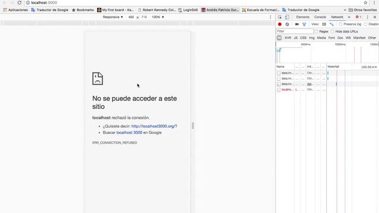Click the viewport width field 400

(x=131, y=17)
